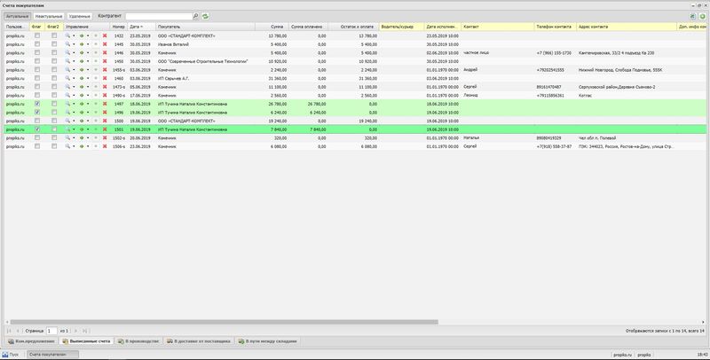Screen dimensions: 710x360
Task: Click the green arrow icon for invoice 1500
Action: 82,121
